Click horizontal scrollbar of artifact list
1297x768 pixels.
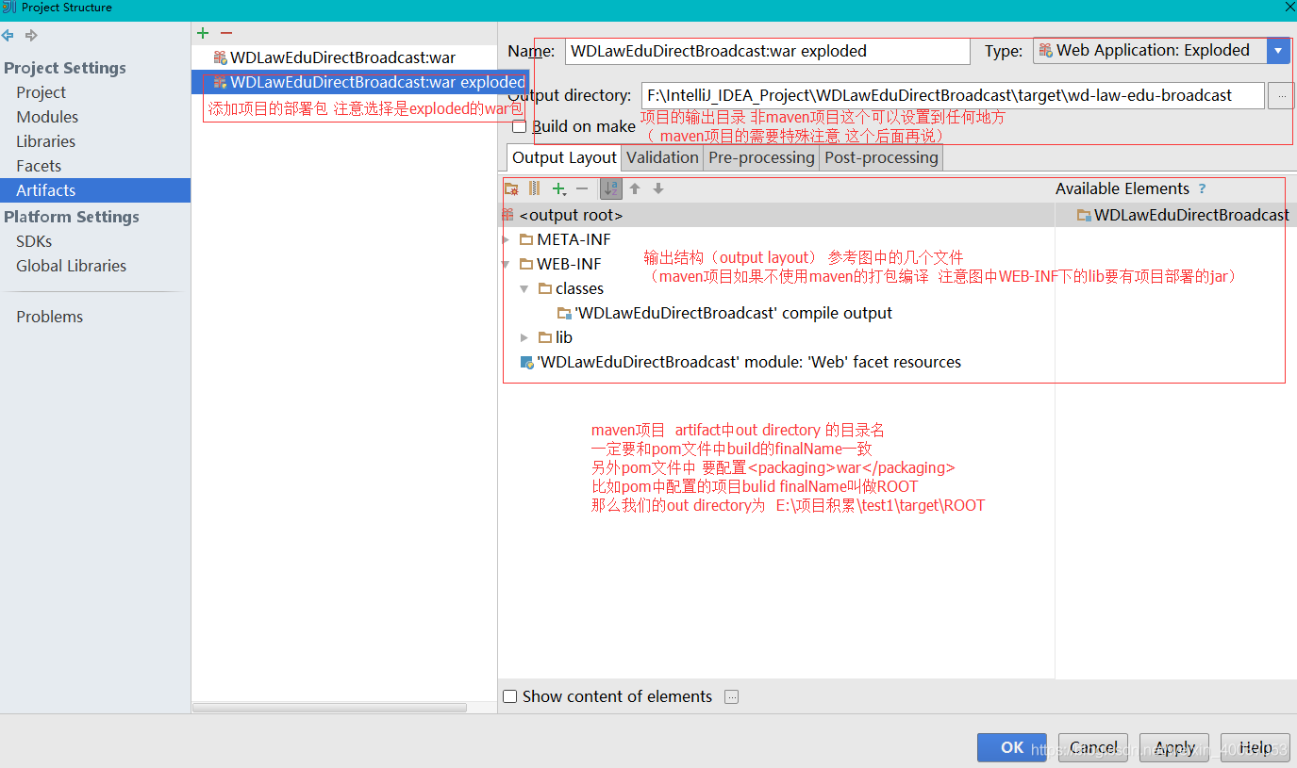tap(329, 707)
